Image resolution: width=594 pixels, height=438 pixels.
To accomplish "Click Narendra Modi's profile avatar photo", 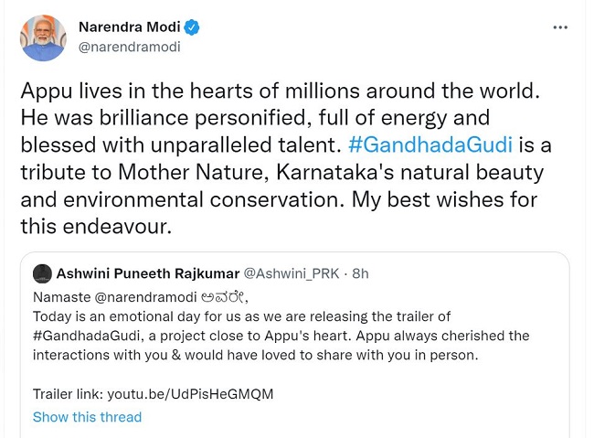I will [x=43, y=37].
